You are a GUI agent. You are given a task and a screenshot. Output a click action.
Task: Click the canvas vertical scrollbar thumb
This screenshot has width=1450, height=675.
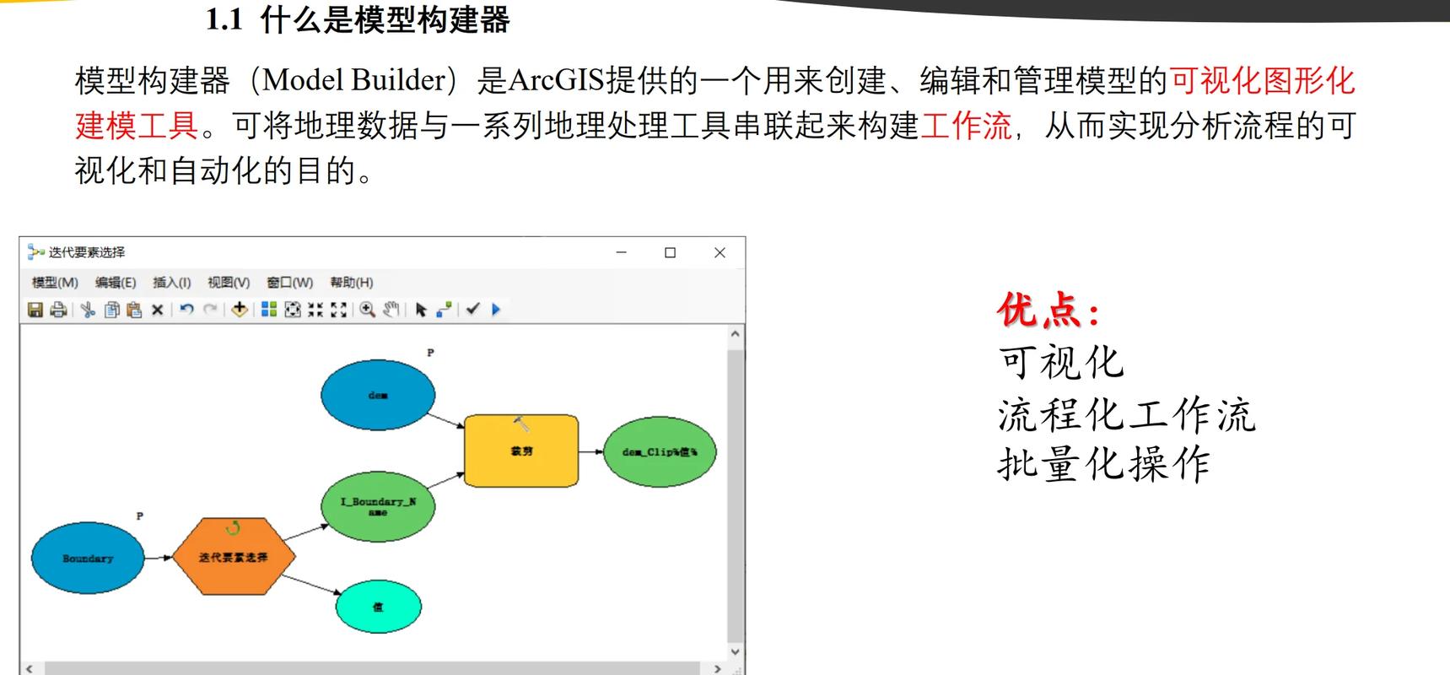736,495
